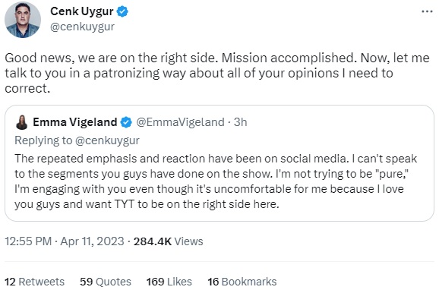This screenshot has width=439, height=290.
Task: Open the three-dot more options menu
Action: (427, 11)
